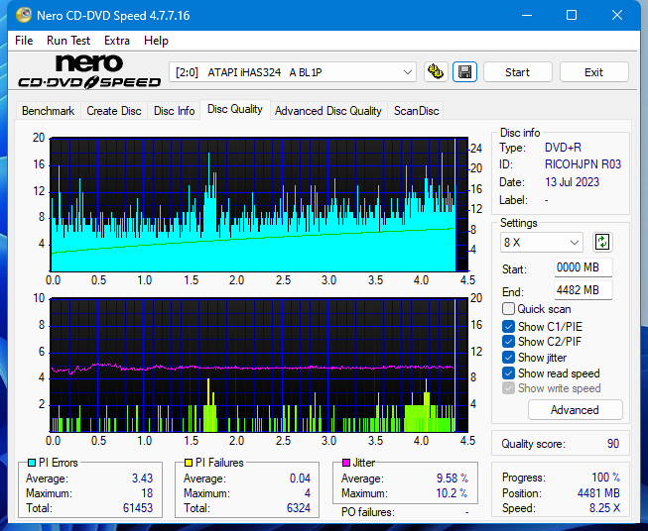Click the Speed value 8.25 X
Screen dimensions: 648x531
tap(604, 508)
